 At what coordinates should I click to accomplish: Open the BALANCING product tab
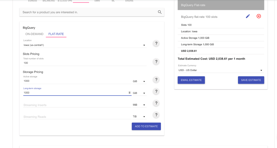[49, 1]
